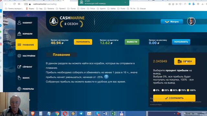Screen dimensions: 207x116
Task: Click the Brave browser taskbar icon
Action: [33, 113]
